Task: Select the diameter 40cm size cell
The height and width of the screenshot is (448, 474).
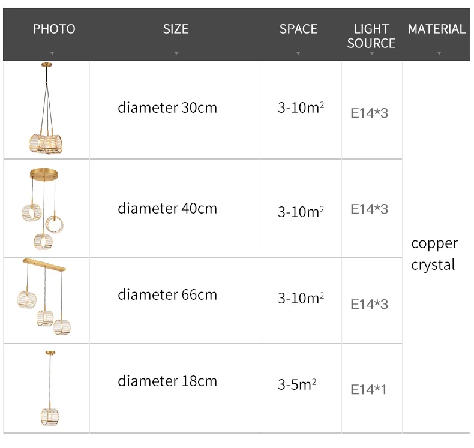Action: click(x=167, y=209)
